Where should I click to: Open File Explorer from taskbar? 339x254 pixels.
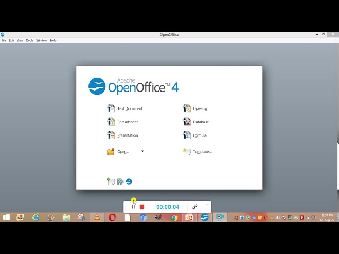click(66, 217)
